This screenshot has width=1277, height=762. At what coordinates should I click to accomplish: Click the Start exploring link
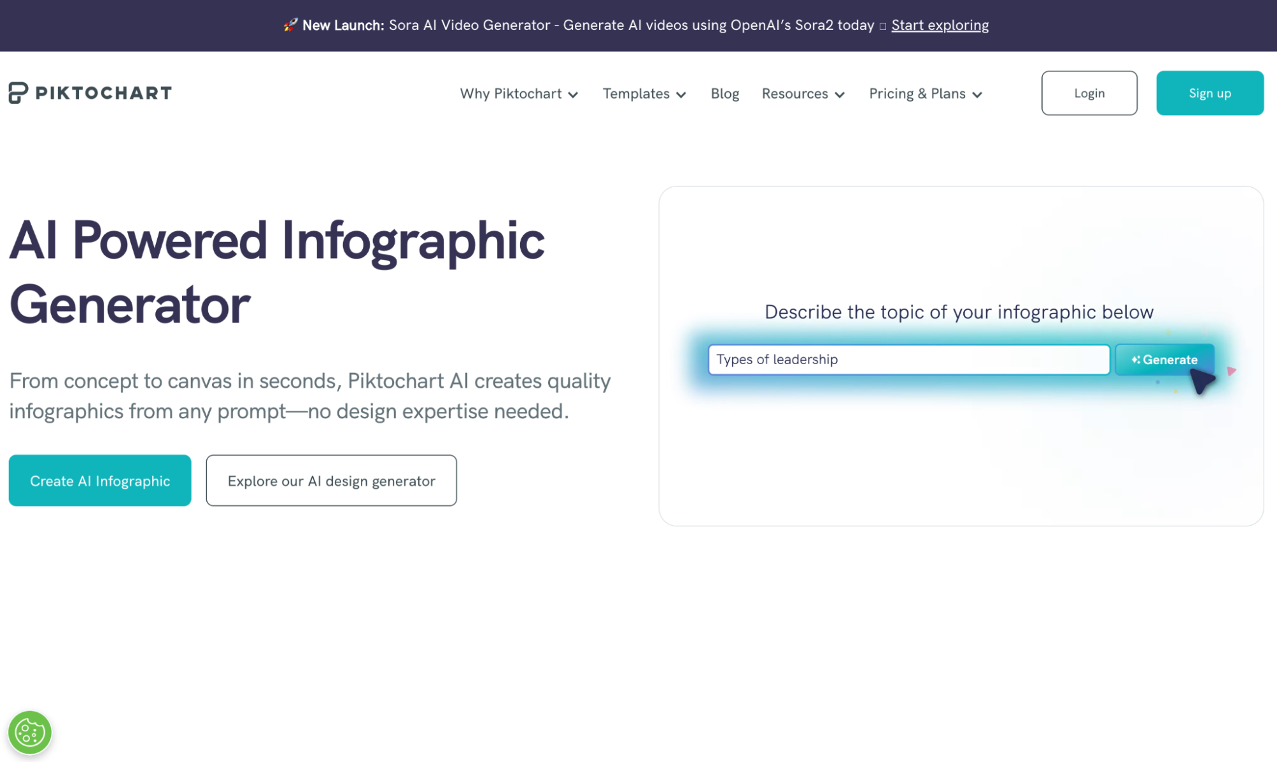tap(939, 25)
